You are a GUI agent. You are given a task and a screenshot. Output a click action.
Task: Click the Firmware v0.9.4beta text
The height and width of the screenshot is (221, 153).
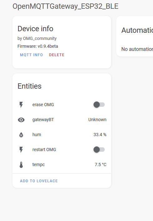pyautogui.click(x=38, y=46)
